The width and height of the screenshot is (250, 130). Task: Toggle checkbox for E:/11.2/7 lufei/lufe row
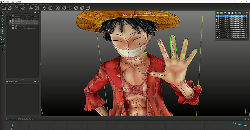click(x=10, y=19)
